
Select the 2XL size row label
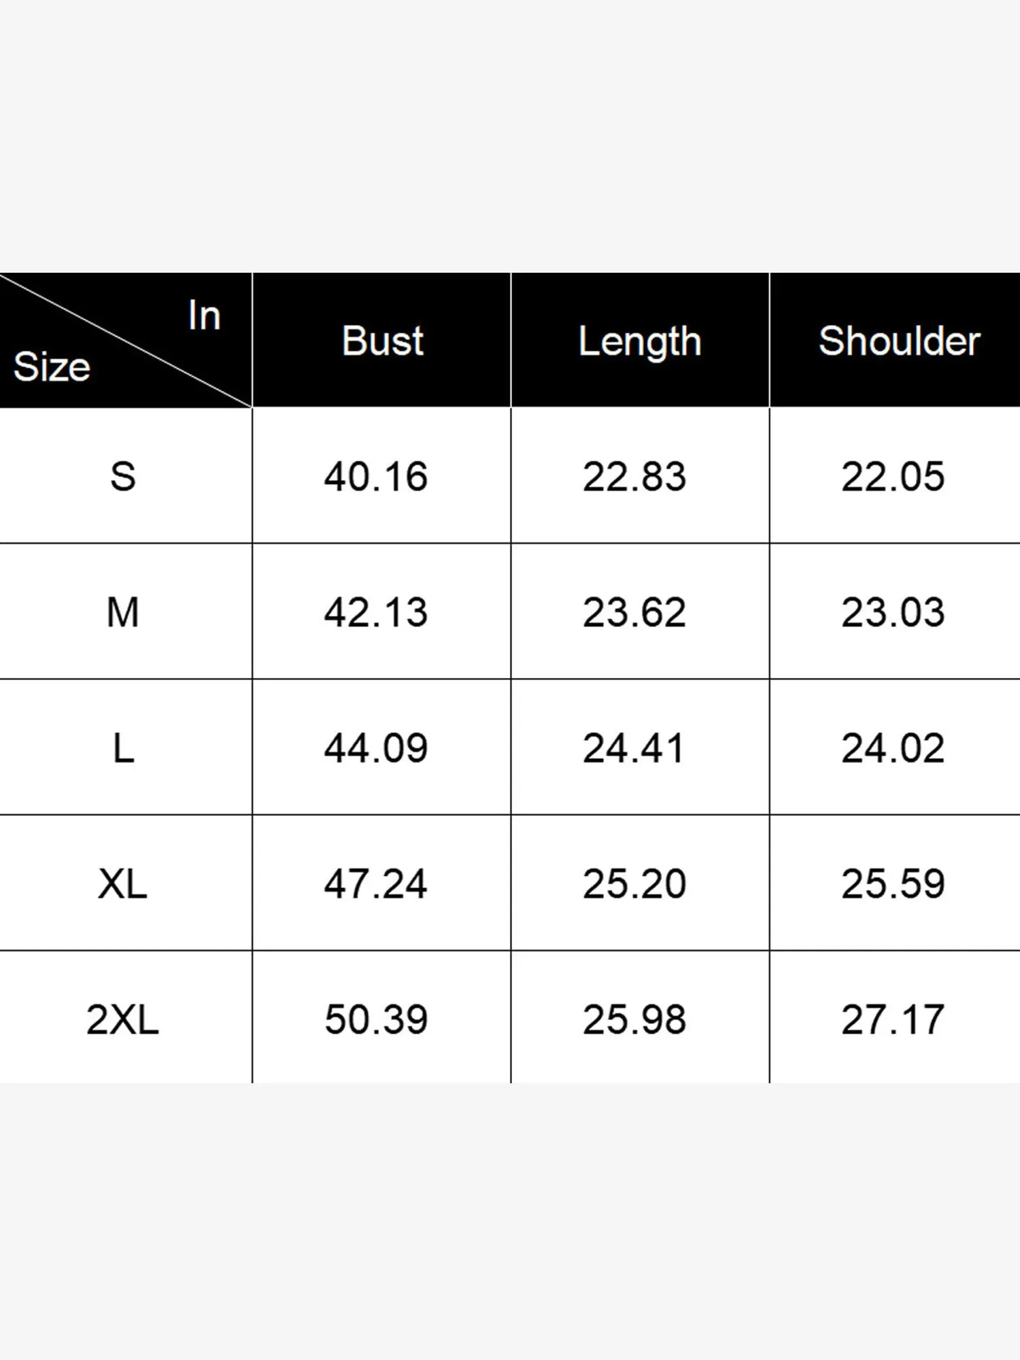(123, 1019)
